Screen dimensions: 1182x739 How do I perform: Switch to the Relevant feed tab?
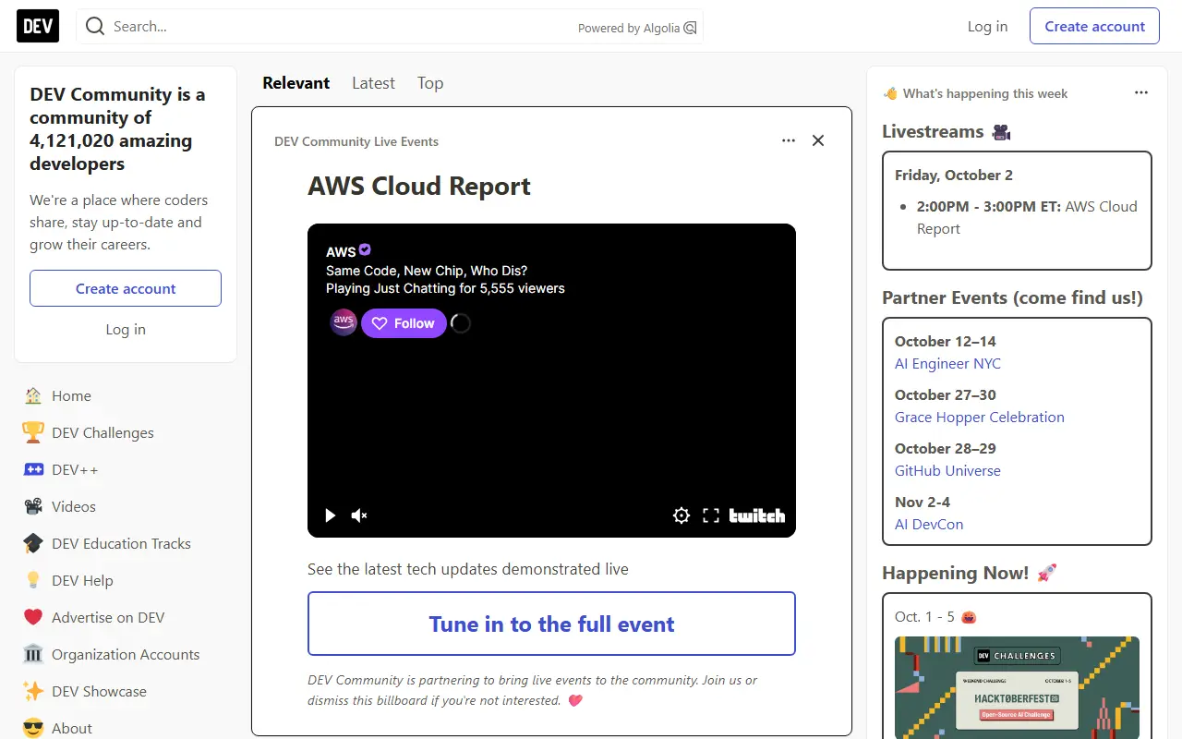click(295, 83)
